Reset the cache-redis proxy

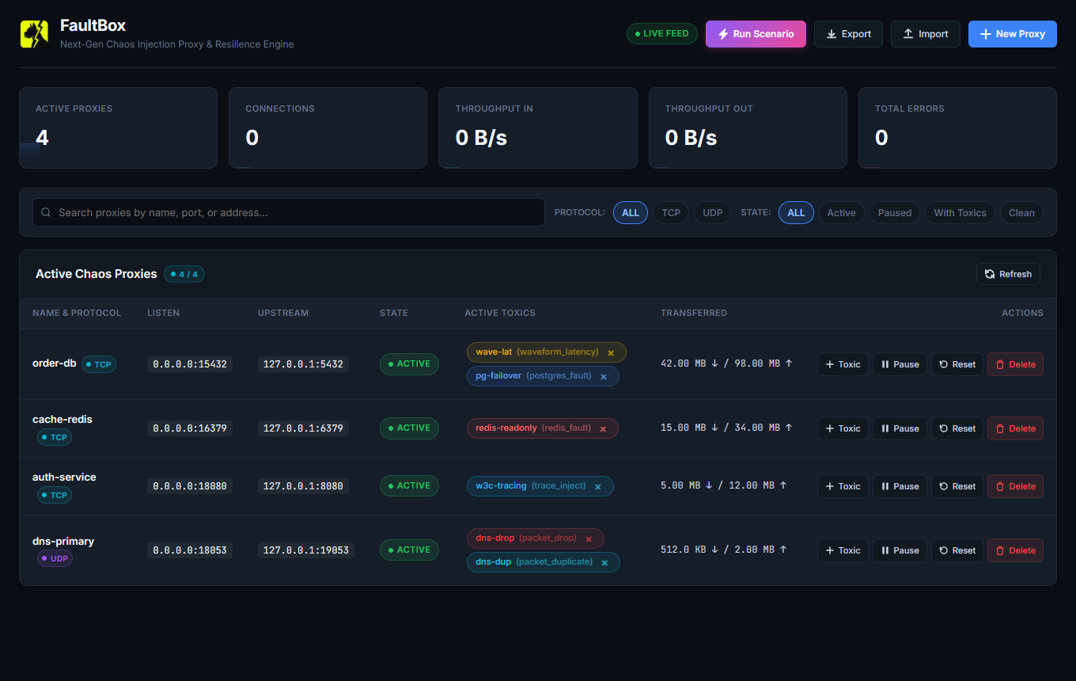point(957,428)
